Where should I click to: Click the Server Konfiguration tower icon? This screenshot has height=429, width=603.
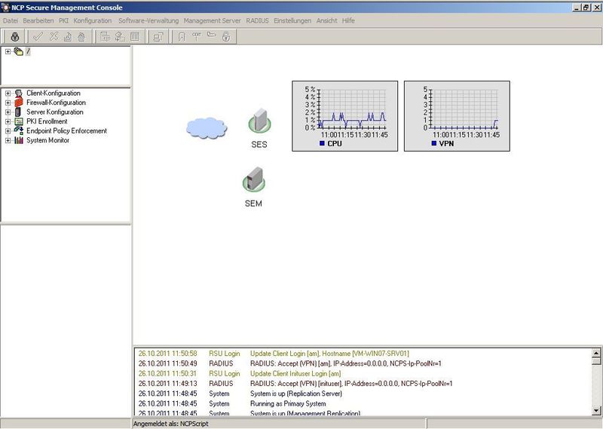[17, 112]
